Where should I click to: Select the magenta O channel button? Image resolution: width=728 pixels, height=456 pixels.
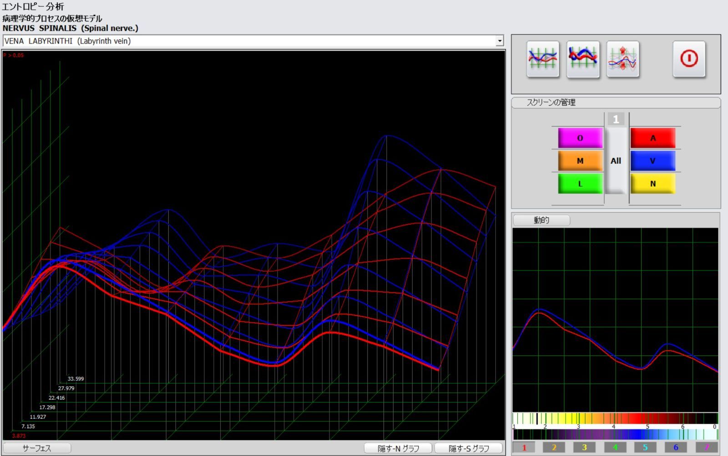pos(580,138)
